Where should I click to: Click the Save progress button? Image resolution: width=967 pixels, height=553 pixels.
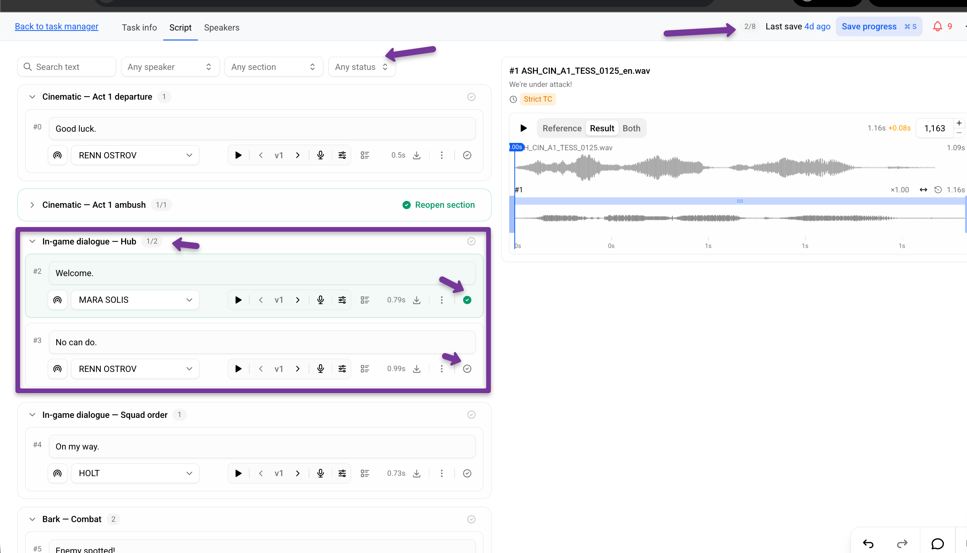(x=879, y=27)
